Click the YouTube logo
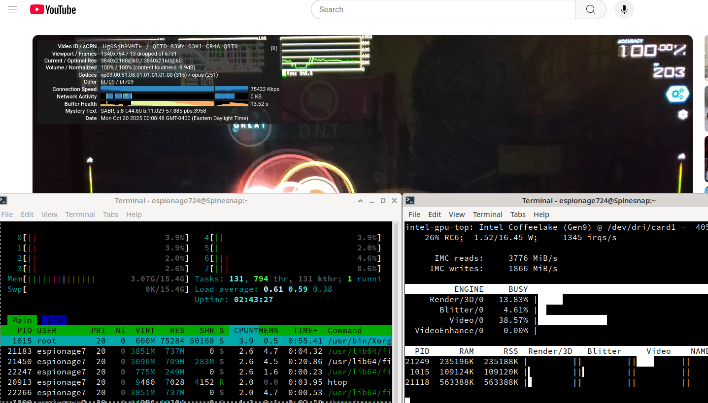 (53, 9)
